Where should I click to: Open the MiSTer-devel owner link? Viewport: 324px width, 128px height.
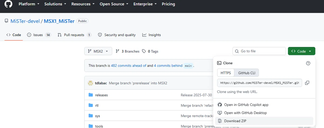point(25,21)
